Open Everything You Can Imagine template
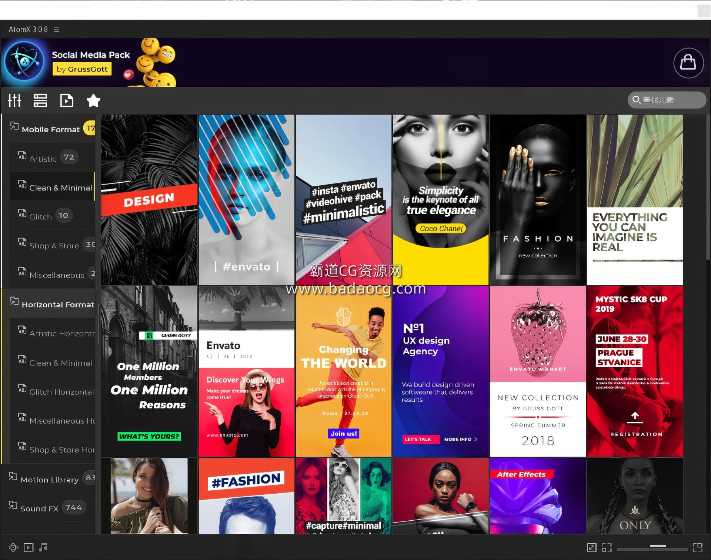The height and width of the screenshot is (560, 711). 635,200
